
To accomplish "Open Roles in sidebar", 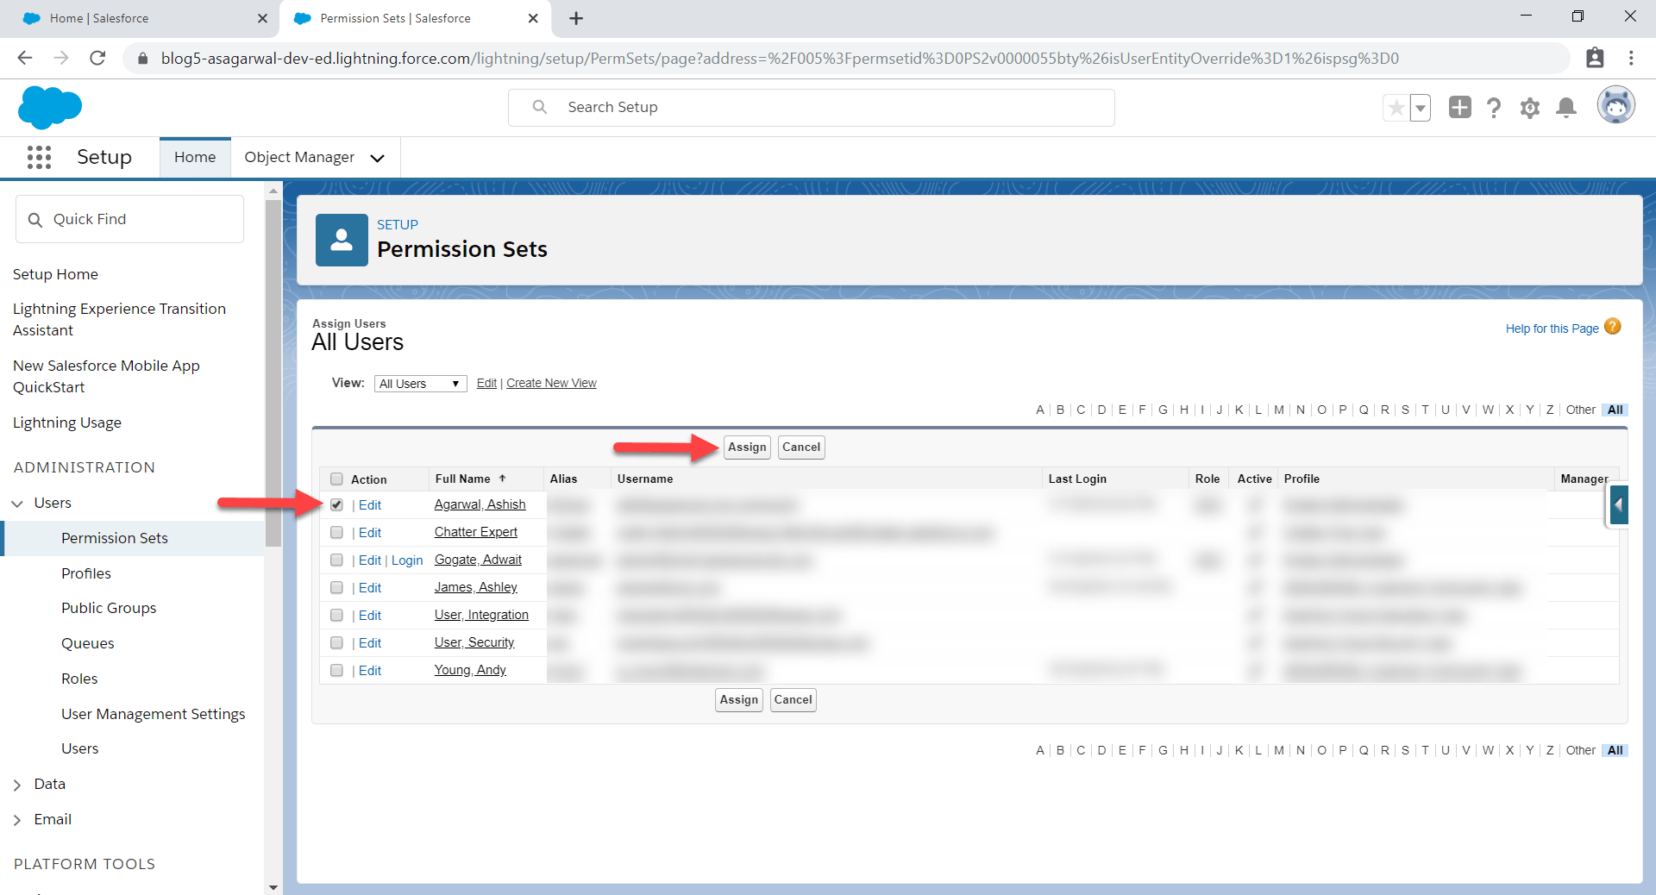I will (79, 679).
